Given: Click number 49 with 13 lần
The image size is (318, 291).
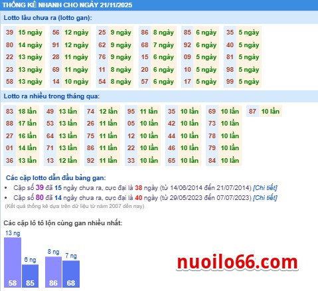Looking at the screenshot, I should coord(50,111).
